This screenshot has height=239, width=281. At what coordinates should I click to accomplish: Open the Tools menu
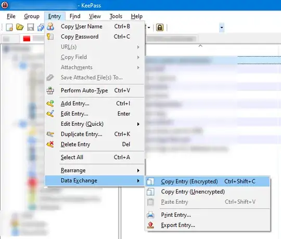click(116, 16)
